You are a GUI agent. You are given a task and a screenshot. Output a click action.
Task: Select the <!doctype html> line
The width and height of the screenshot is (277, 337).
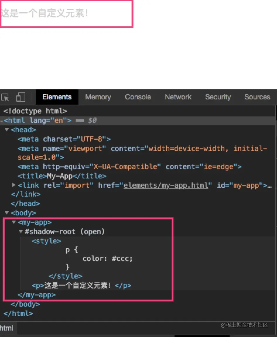(35, 111)
